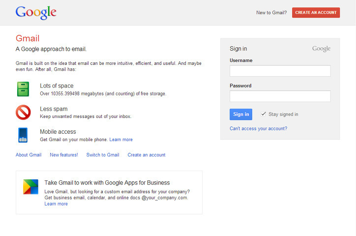
Task: Click the Mobile access heading
Action: pos(58,132)
